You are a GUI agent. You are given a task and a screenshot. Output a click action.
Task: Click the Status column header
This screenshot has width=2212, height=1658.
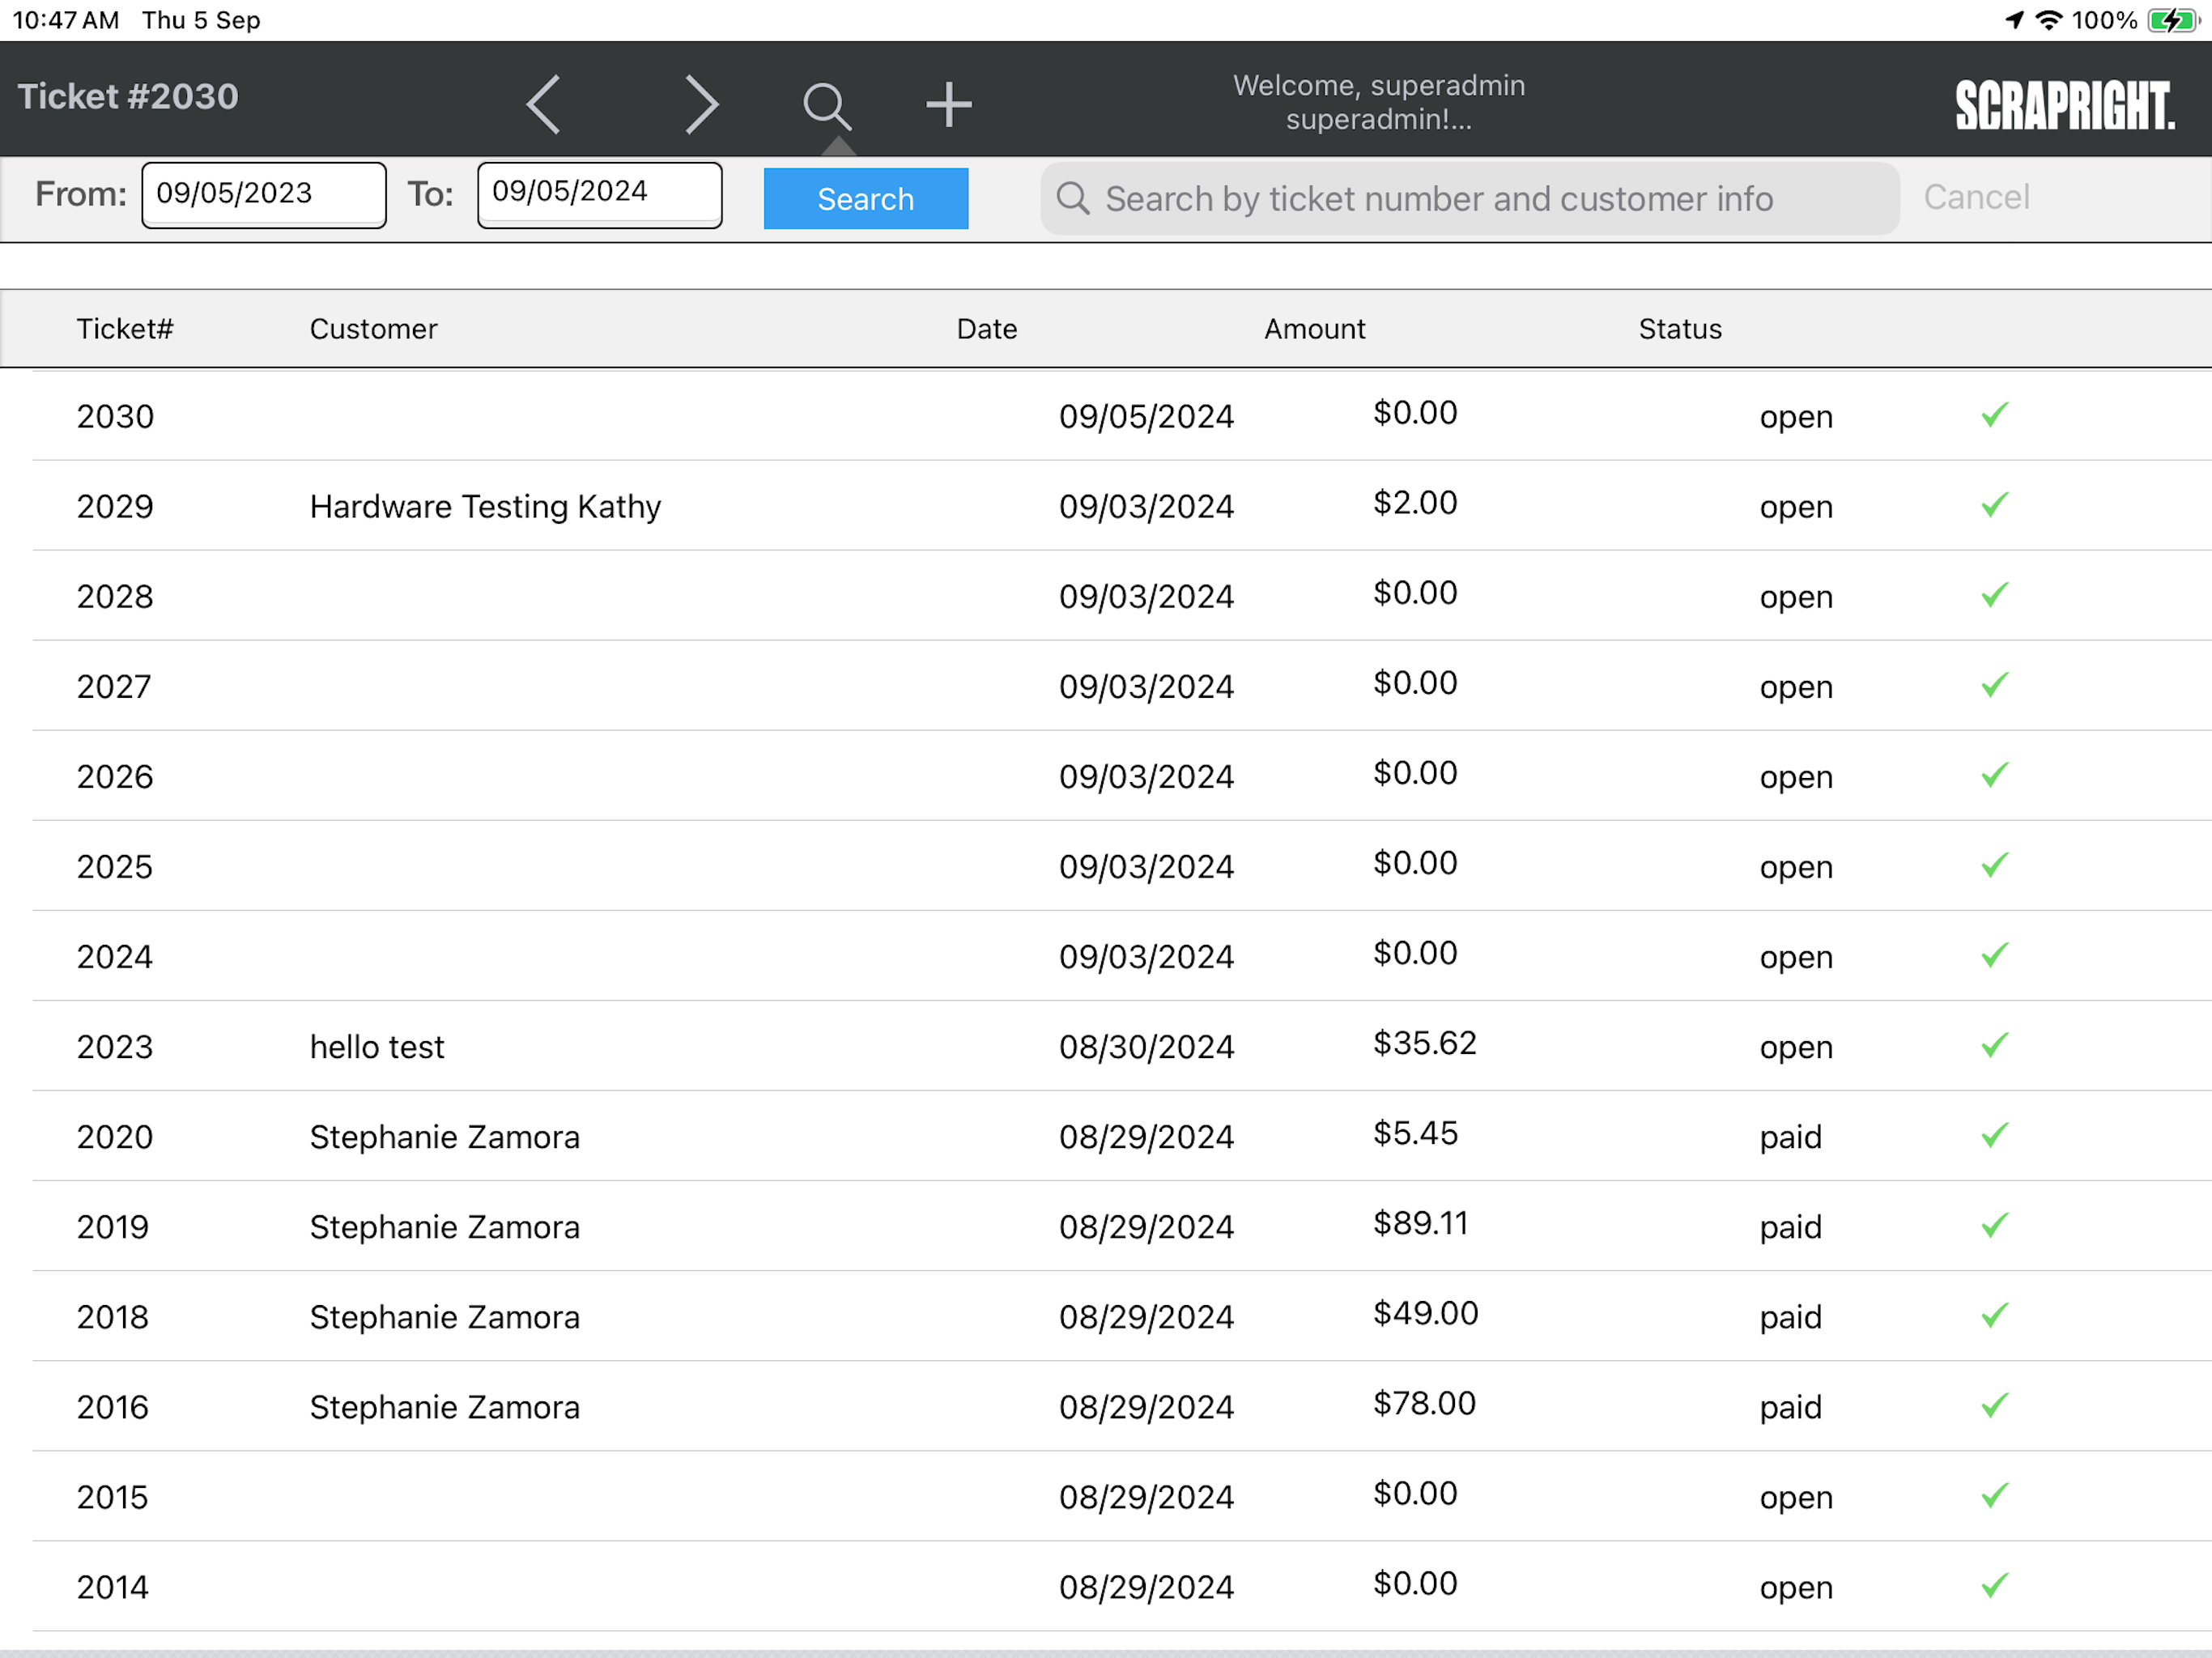pos(1680,329)
